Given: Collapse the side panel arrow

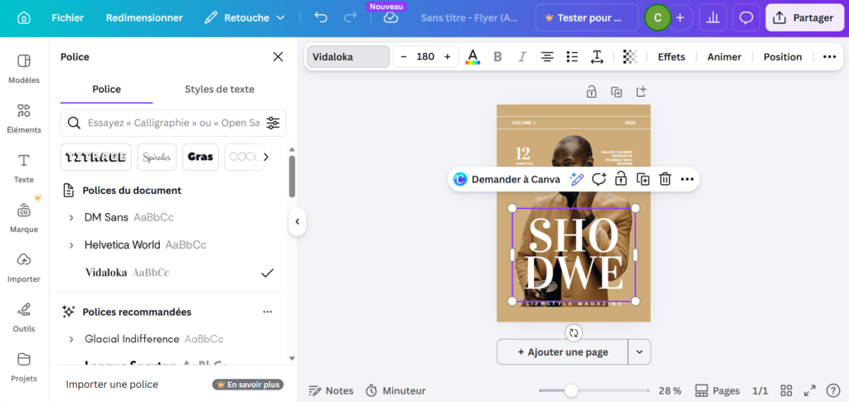Looking at the screenshot, I should pyautogui.click(x=297, y=221).
